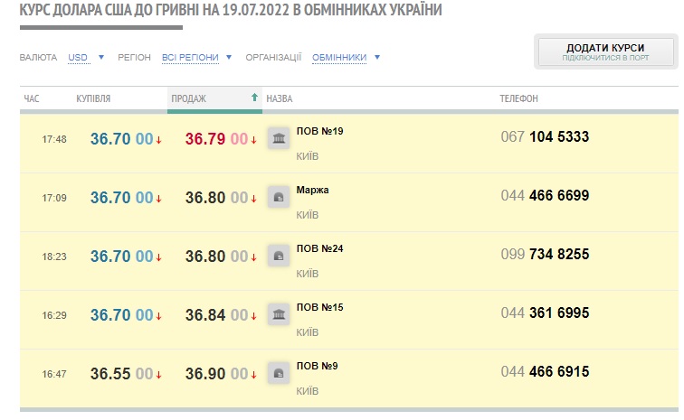Open the ПОВ №19 exchanger link
The height and width of the screenshot is (420, 684).
[319, 131]
